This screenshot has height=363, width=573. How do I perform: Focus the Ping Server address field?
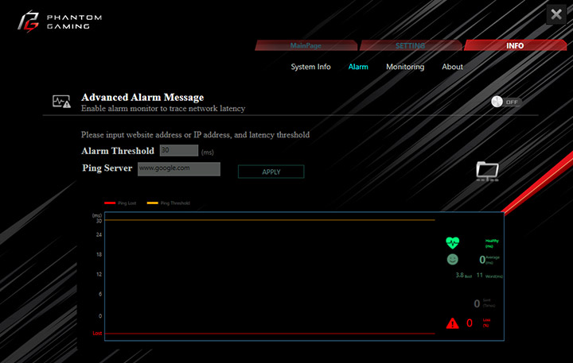179,169
